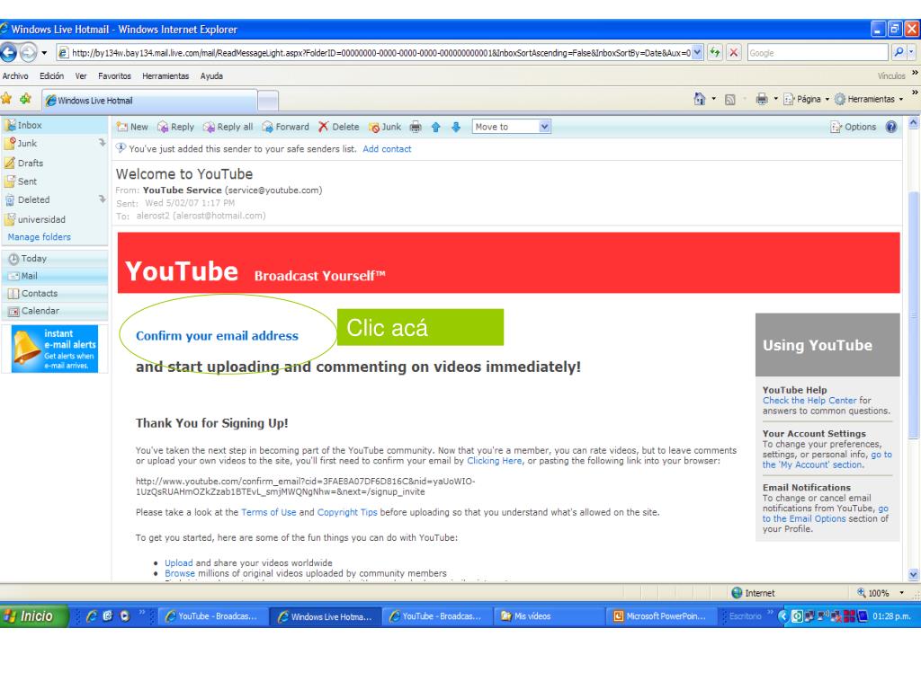This screenshot has width=921, height=690.
Task: Open the recent pages dropdown next to Forward
Action: click(x=44, y=53)
